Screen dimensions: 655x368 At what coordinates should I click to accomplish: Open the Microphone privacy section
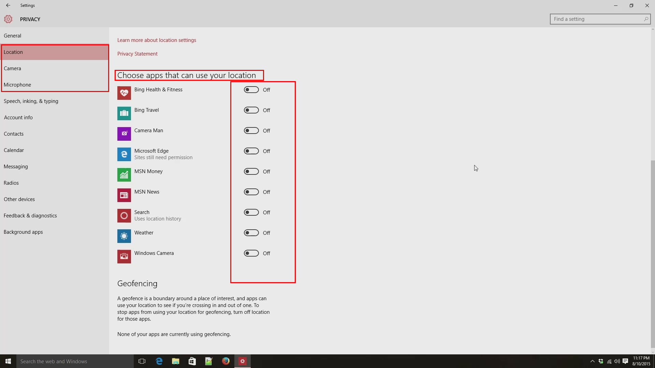coord(55,85)
